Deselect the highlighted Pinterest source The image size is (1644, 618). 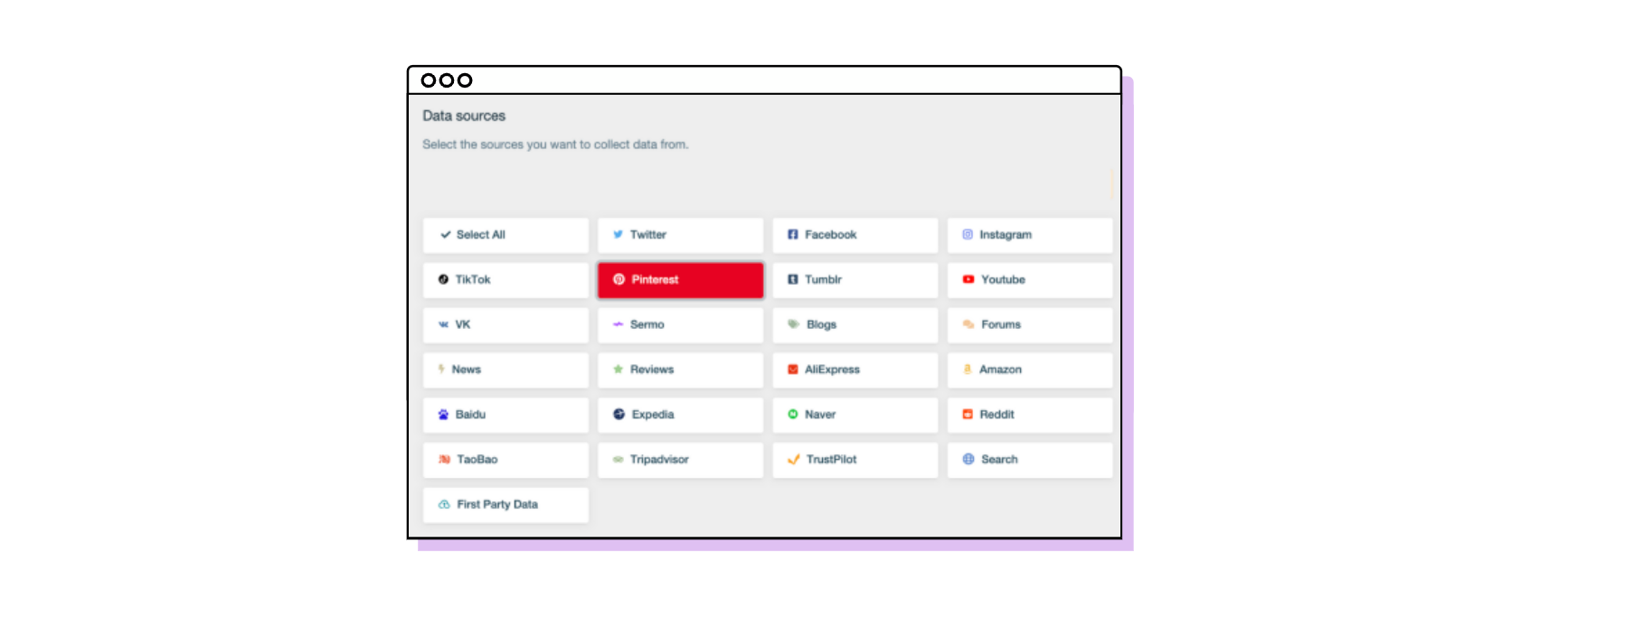tap(680, 280)
